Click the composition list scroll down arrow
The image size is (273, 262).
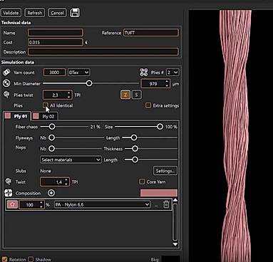click(x=175, y=244)
